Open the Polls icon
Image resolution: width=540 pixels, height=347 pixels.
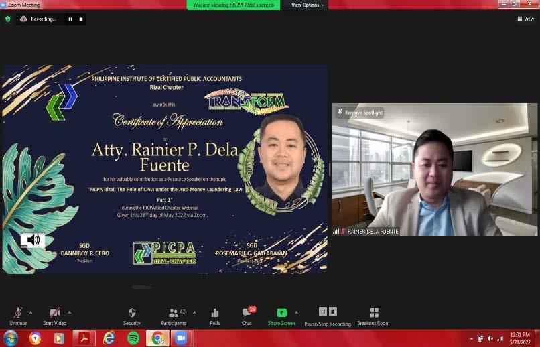tap(215, 316)
